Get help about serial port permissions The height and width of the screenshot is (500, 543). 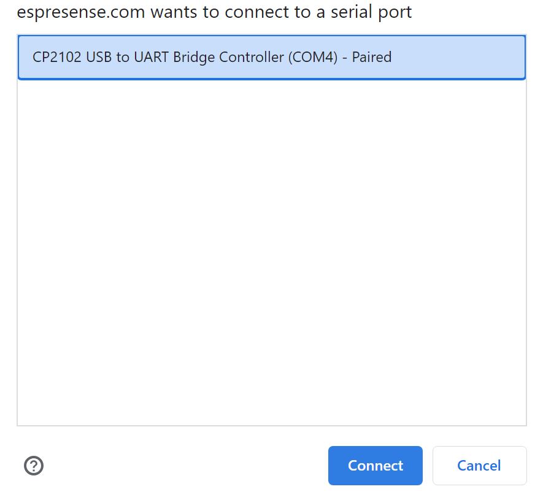click(x=34, y=466)
